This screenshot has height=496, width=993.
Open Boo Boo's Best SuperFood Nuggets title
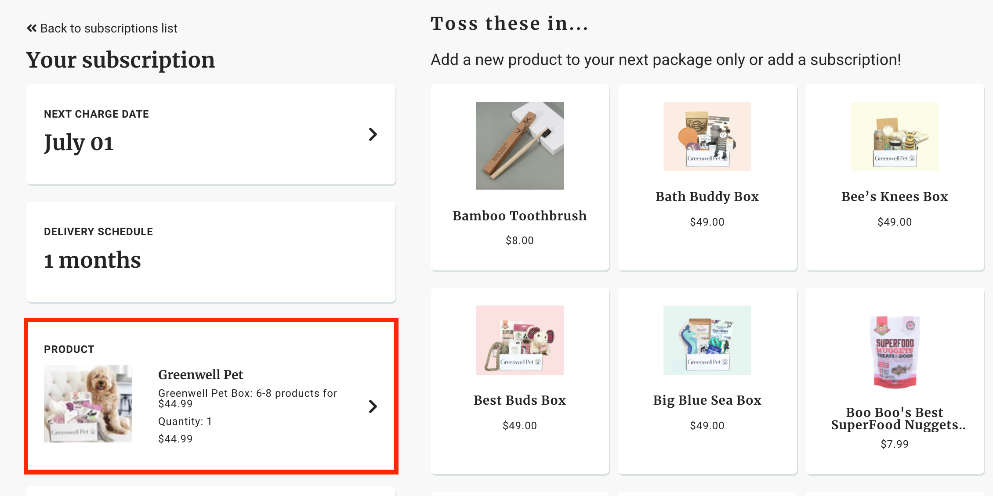click(x=895, y=419)
